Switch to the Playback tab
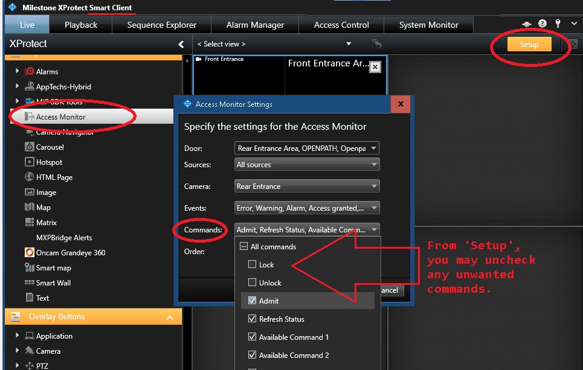Image resolution: width=583 pixels, height=370 pixels. click(81, 25)
